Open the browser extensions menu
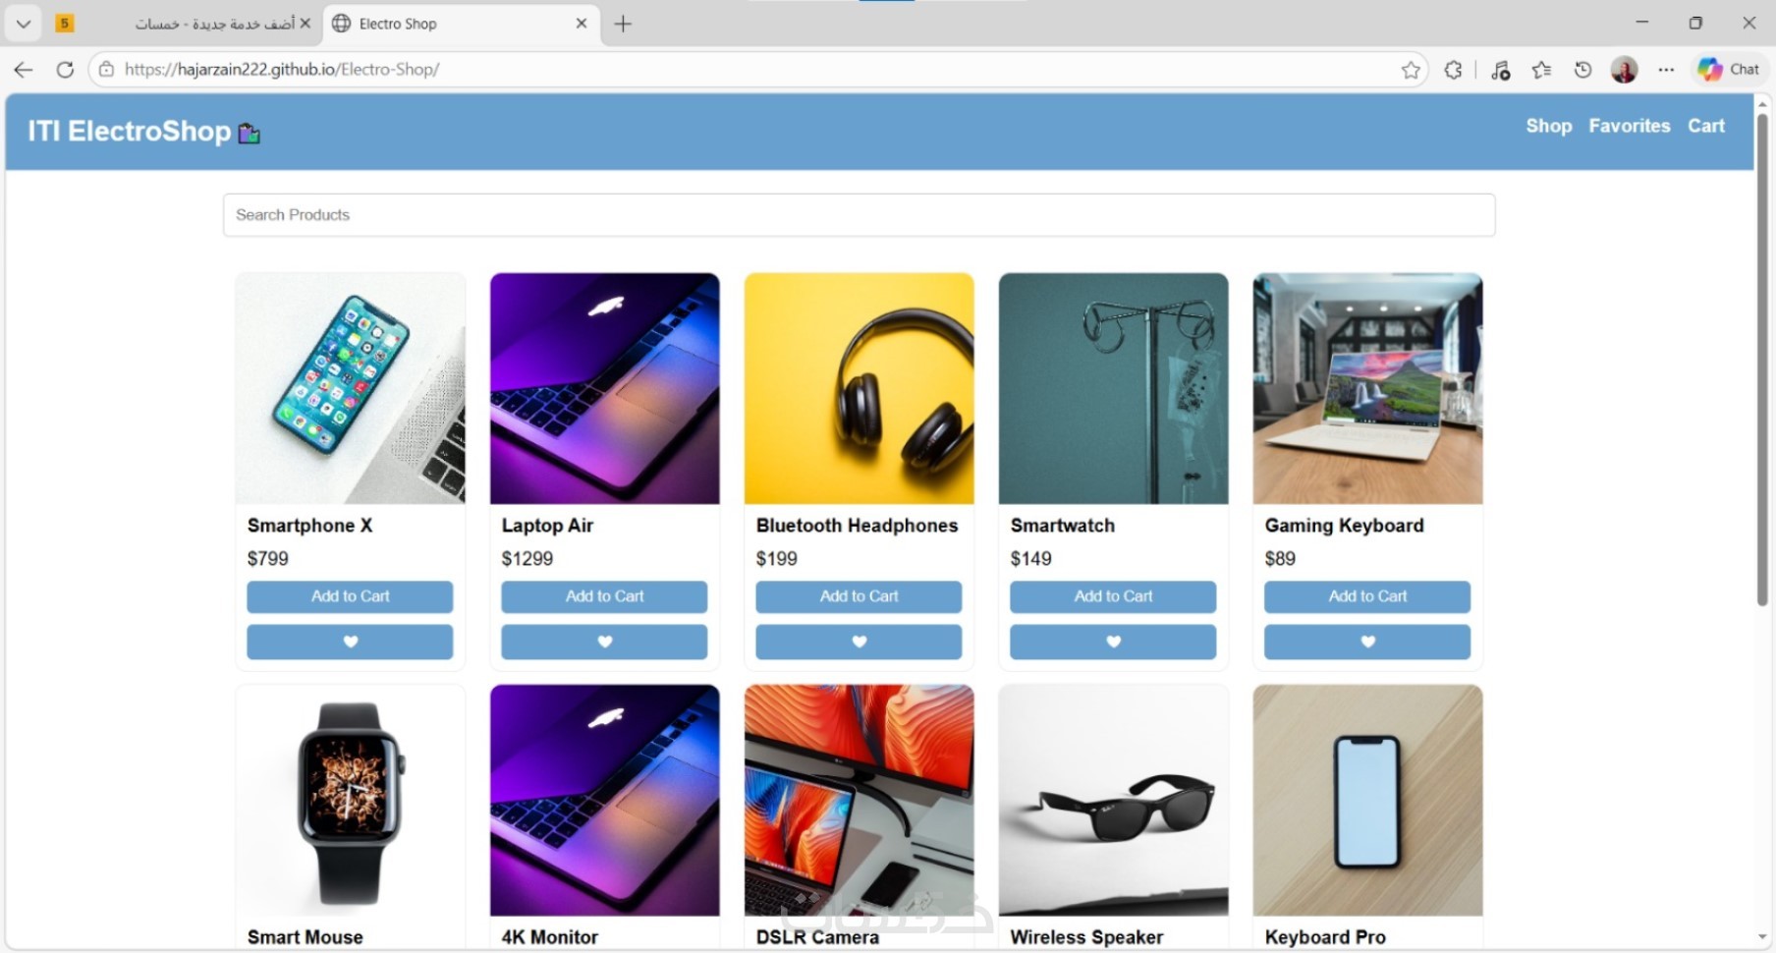Viewport: 1776px width, 953px height. (x=1453, y=70)
